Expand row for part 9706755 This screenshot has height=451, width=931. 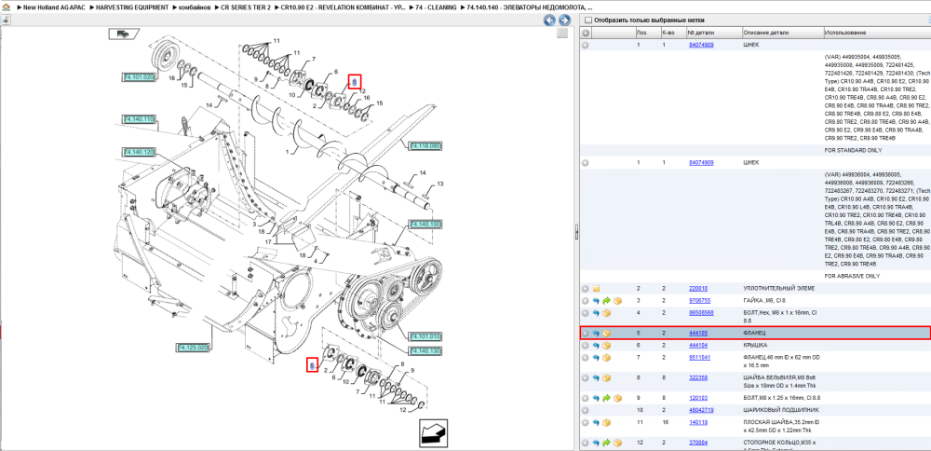tap(586, 301)
